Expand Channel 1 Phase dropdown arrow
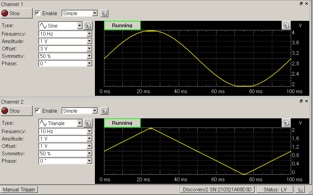Image resolution: width=313 pixels, height=195 pixels. pyautogui.click(x=89, y=64)
